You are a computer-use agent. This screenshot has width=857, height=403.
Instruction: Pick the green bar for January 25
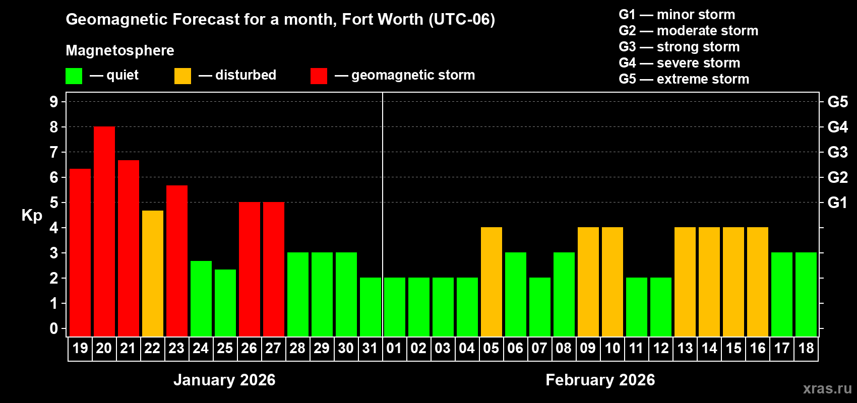[x=225, y=303]
